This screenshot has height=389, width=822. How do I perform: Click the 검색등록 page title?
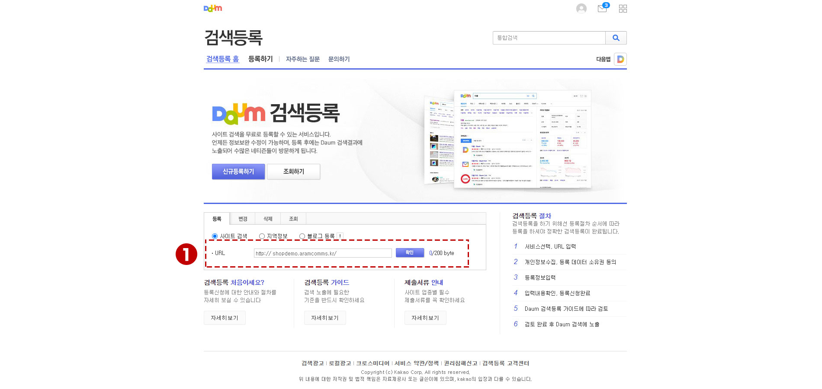tap(234, 38)
